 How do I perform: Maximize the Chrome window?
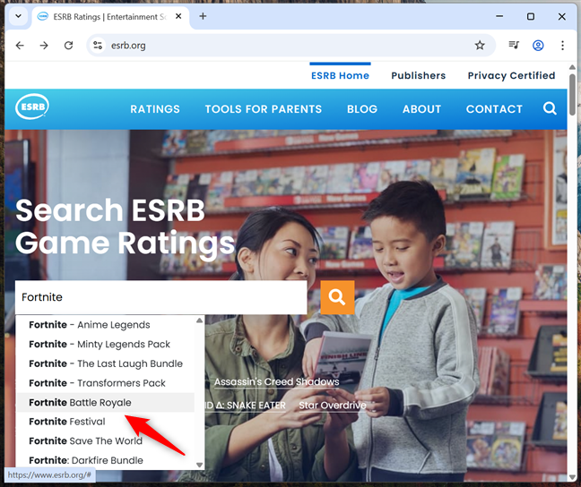[x=531, y=16]
